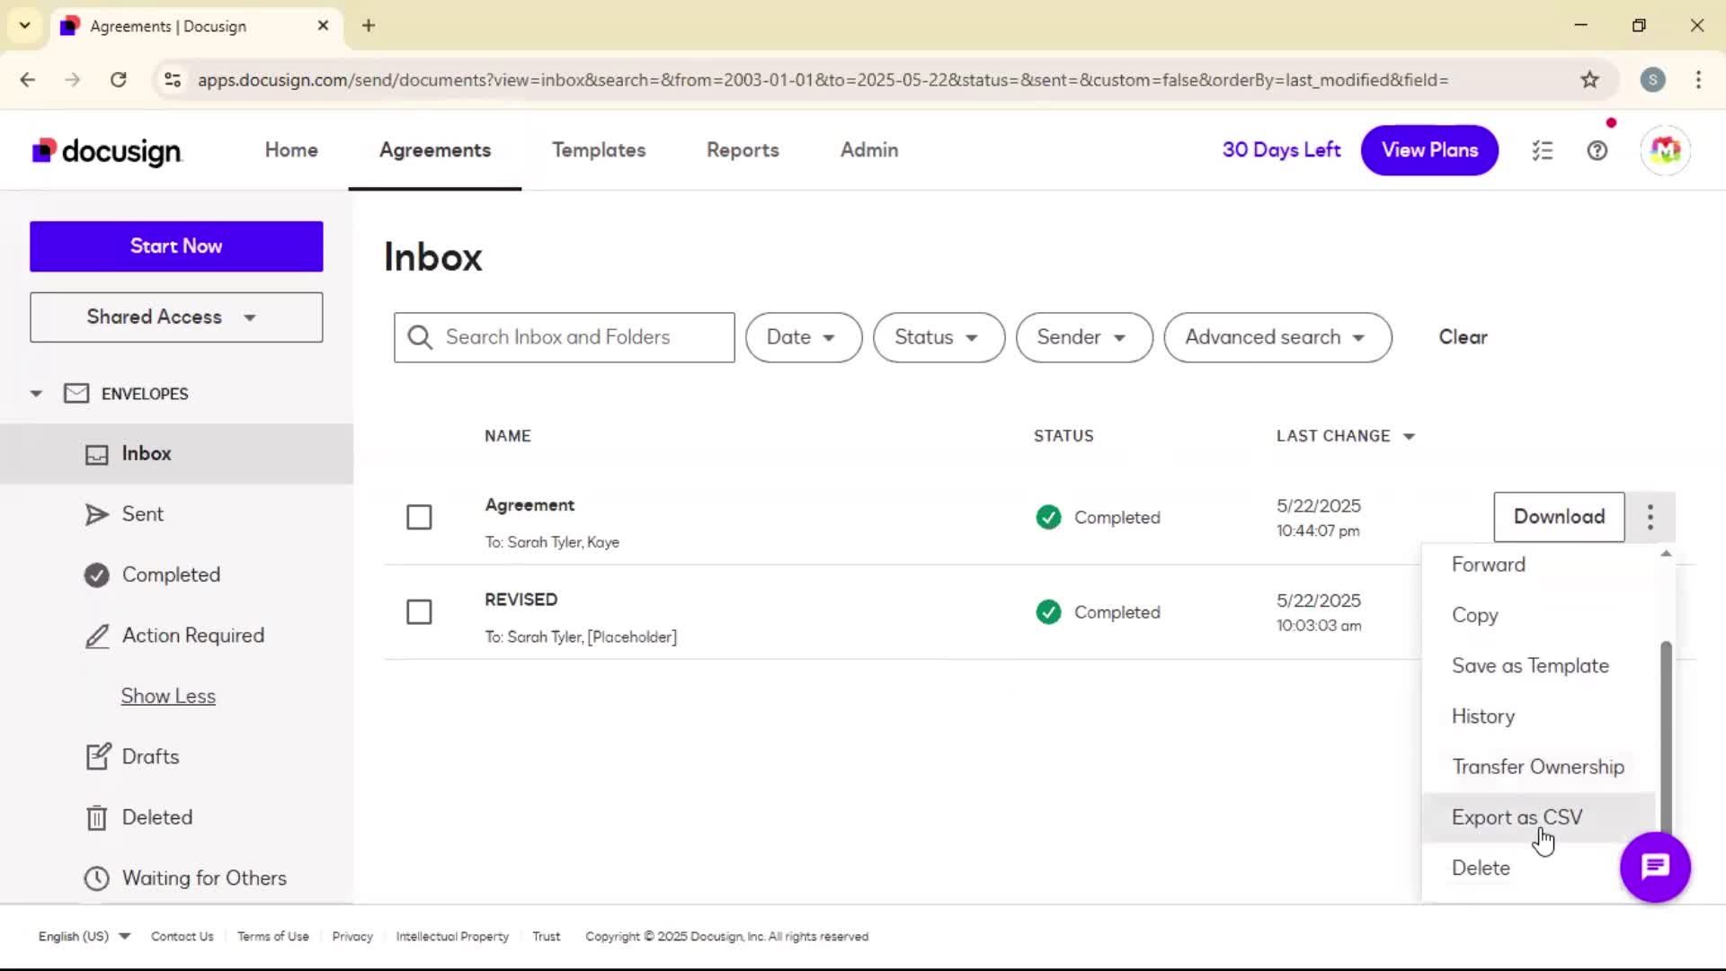Select the Agreement envelope checkbox
The width and height of the screenshot is (1726, 971).
(419, 517)
